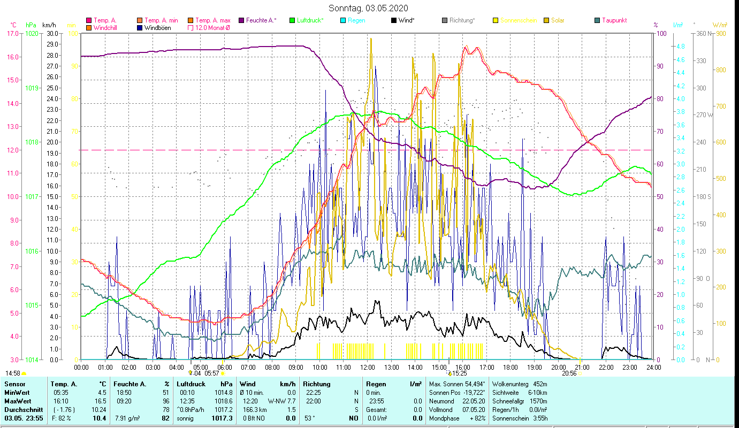Click the blue Windböen legend icon
Image resolution: width=739 pixels, height=428 pixels.
[140, 28]
